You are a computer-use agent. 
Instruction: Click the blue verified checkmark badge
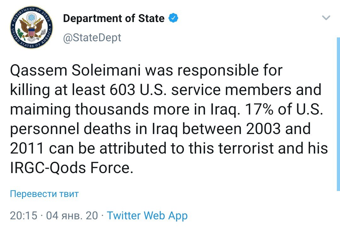pos(173,18)
